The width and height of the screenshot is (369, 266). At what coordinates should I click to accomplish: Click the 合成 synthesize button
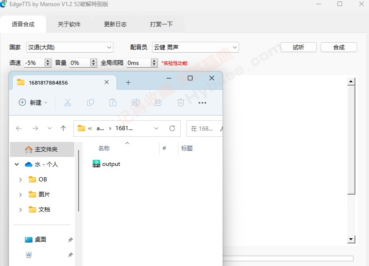tap(339, 47)
